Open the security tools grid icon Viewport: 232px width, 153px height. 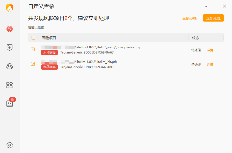[10, 85]
